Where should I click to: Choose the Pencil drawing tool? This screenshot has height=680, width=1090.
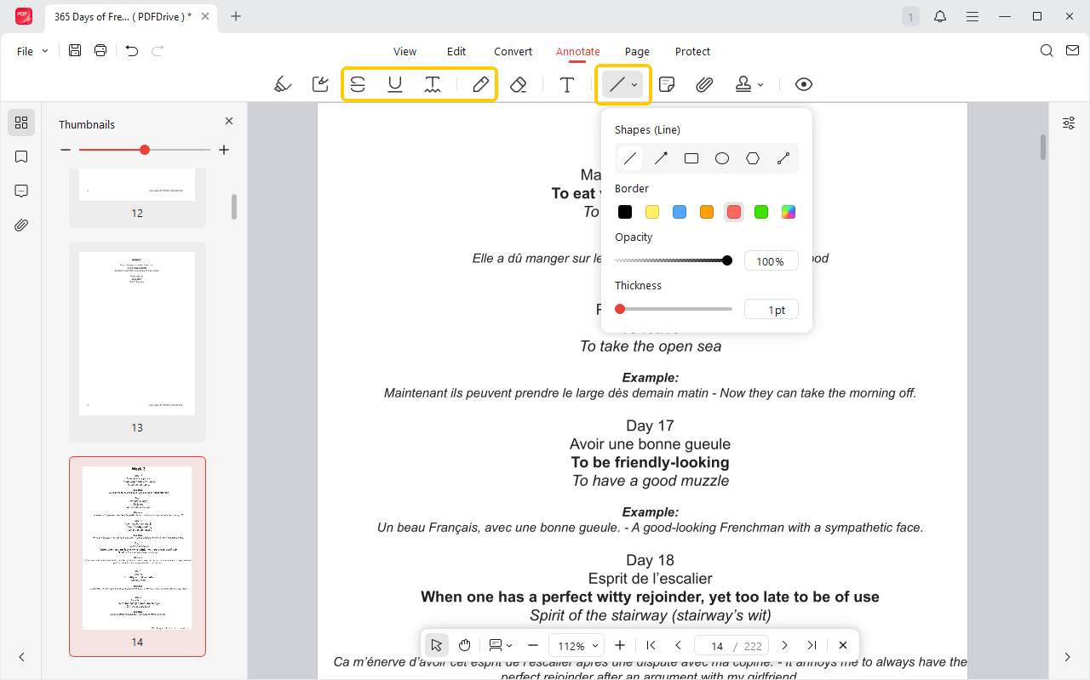coord(480,84)
